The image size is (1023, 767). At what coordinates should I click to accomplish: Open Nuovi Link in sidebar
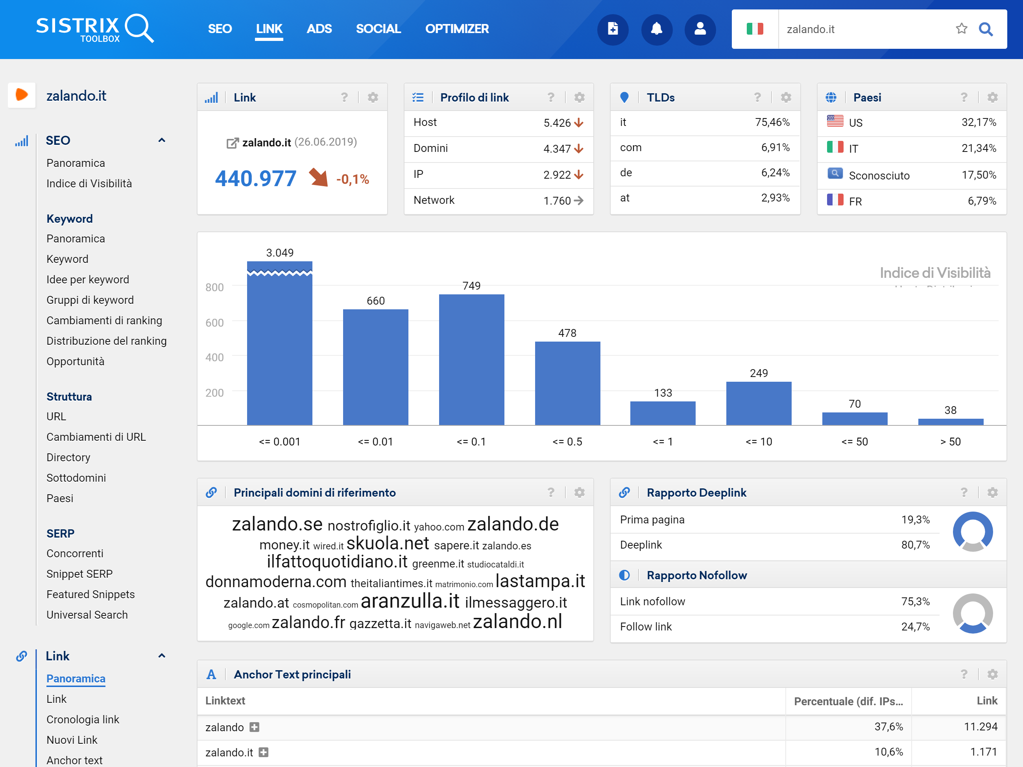[x=72, y=740]
